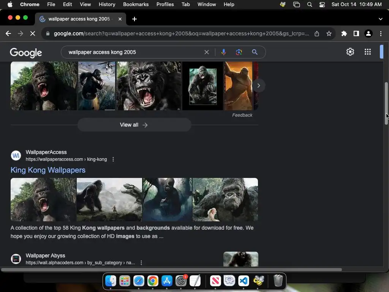
Task: Open the Help menu
Action: 229,5
